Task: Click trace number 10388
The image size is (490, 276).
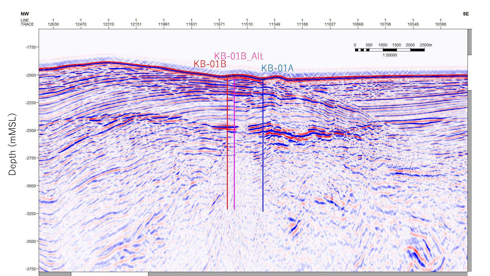Action: pyautogui.click(x=441, y=24)
